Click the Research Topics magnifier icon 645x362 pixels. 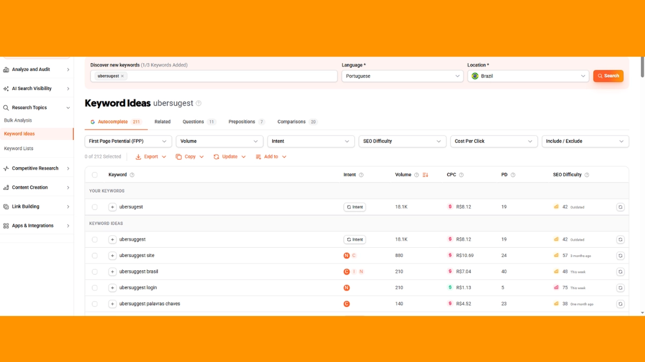(x=6, y=108)
